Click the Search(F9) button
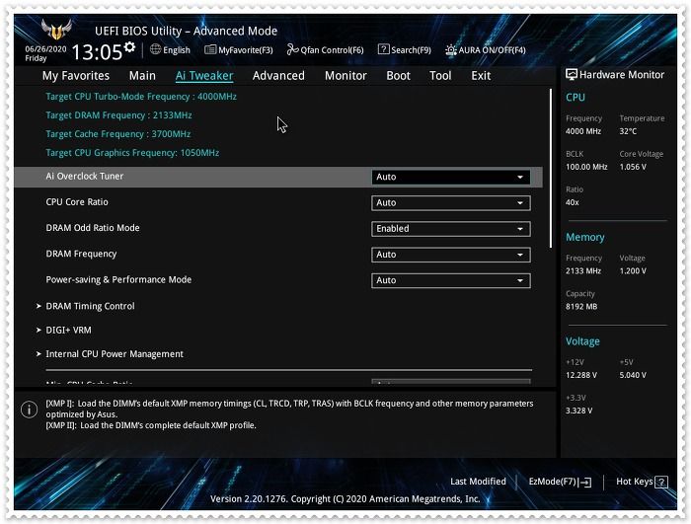This screenshot has width=691, height=524. 405,49
